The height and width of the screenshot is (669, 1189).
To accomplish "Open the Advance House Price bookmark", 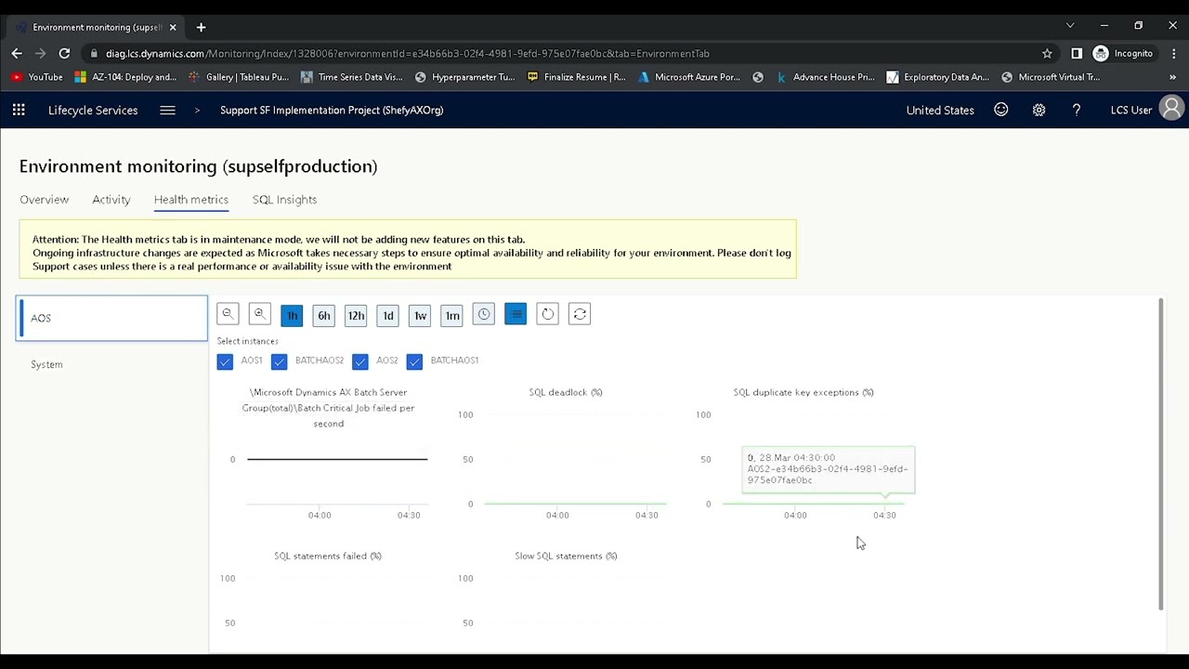I will click(825, 77).
